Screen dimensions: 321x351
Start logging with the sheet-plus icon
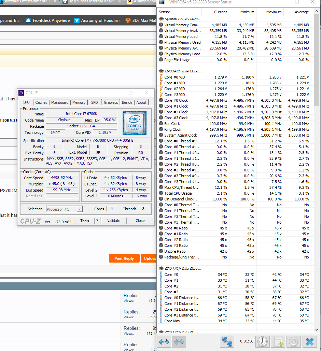pyautogui.click(x=278, y=342)
